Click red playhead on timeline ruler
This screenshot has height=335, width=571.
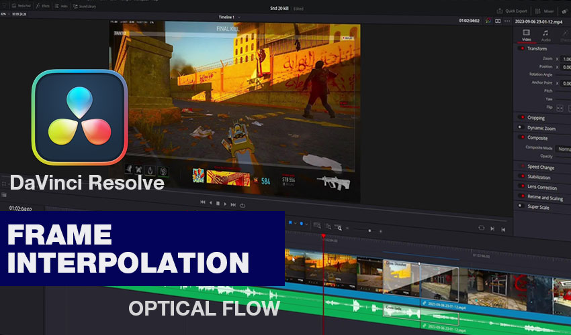[323, 236]
